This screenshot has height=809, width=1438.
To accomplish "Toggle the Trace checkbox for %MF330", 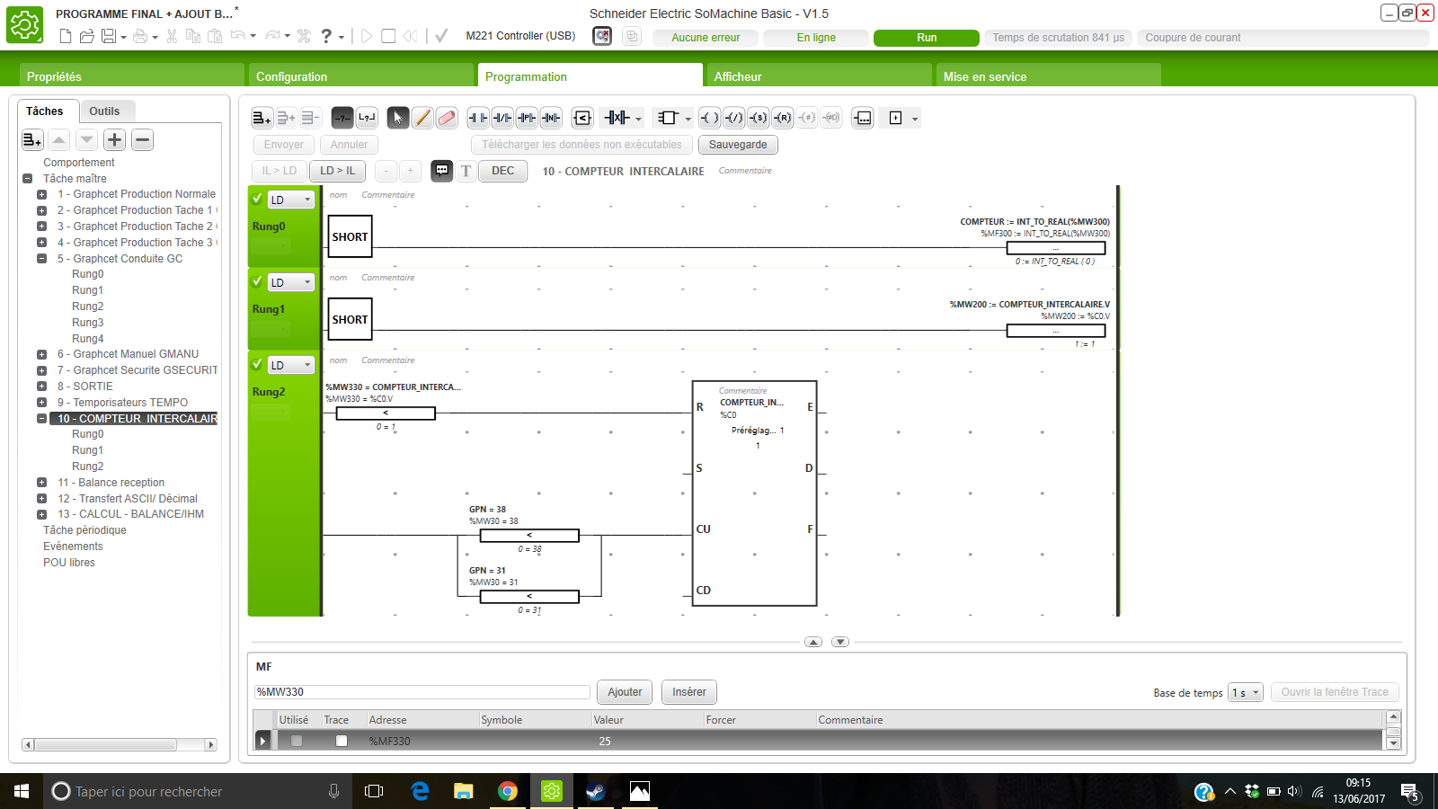I will (x=342, y=741).
